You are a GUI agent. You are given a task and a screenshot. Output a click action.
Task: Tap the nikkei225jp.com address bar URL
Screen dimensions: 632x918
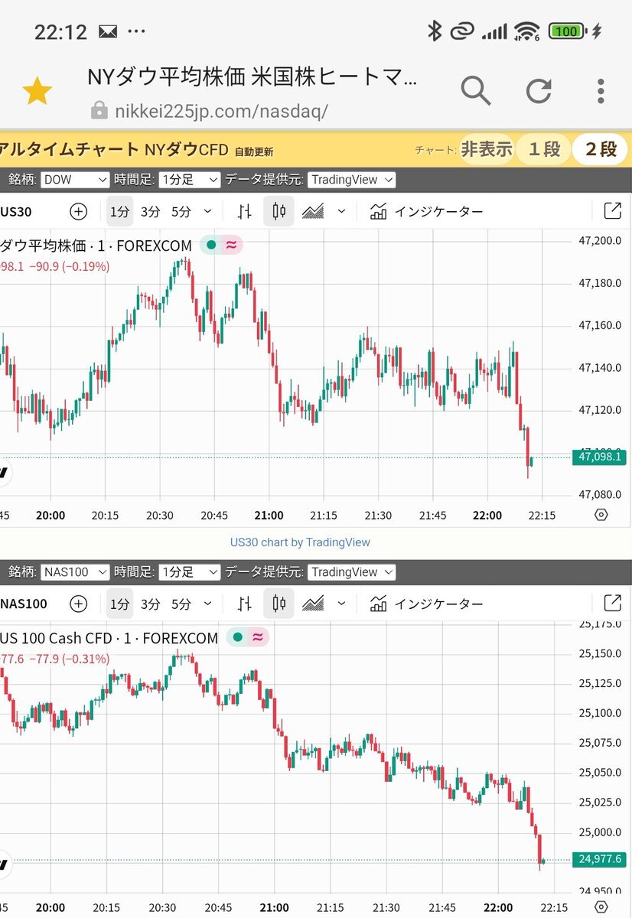221,111
